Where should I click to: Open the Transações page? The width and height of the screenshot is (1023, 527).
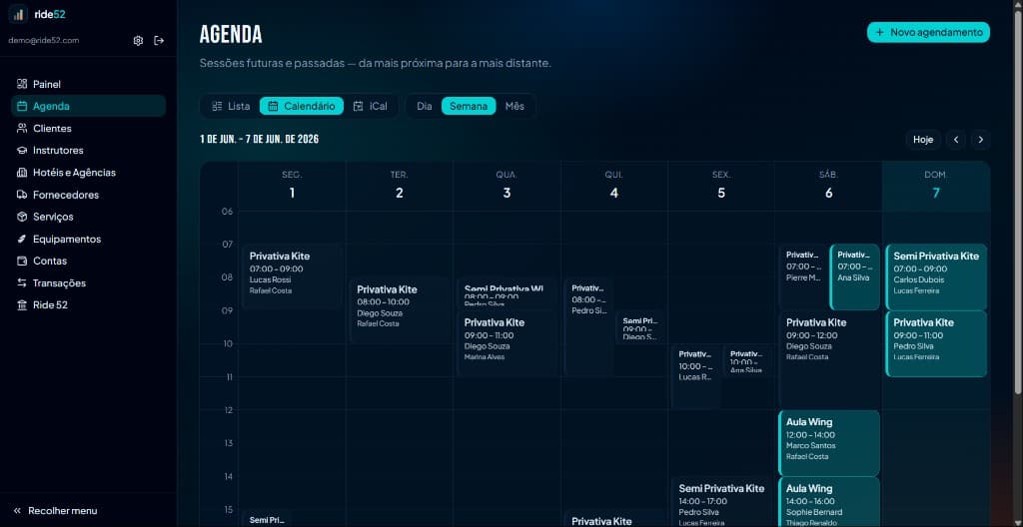click(x=88, y=283)
